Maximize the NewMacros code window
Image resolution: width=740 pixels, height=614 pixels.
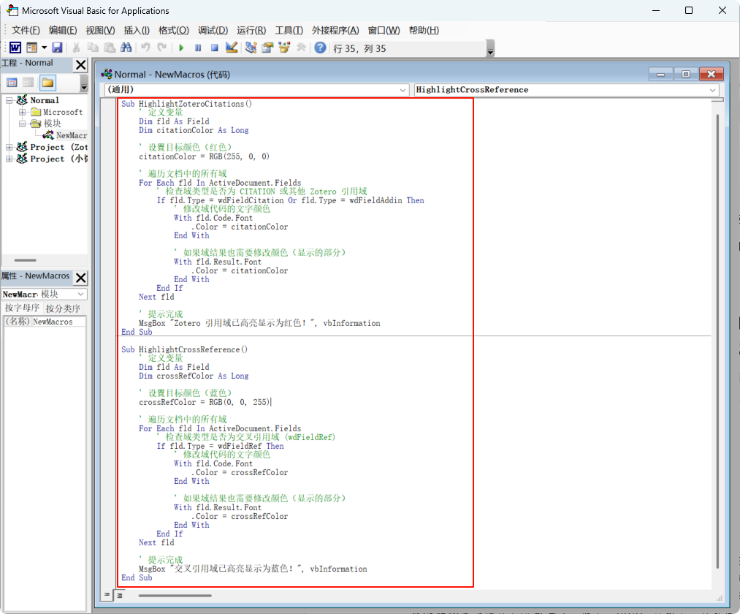click(x=686, y=74)
